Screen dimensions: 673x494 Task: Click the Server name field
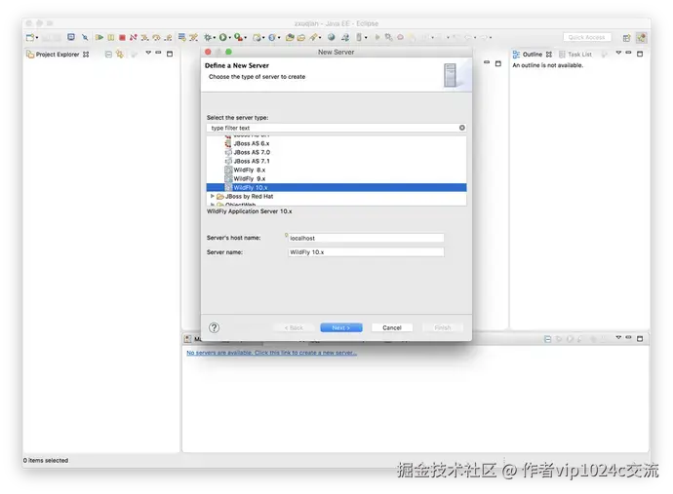click(x=366, y=252)
